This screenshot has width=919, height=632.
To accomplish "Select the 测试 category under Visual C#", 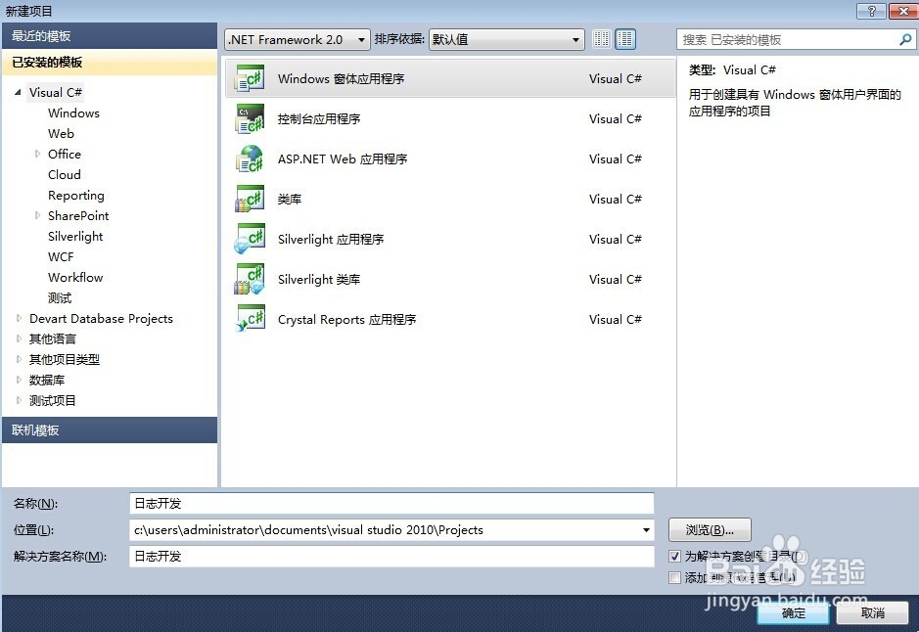I will [x=60, y=297].
